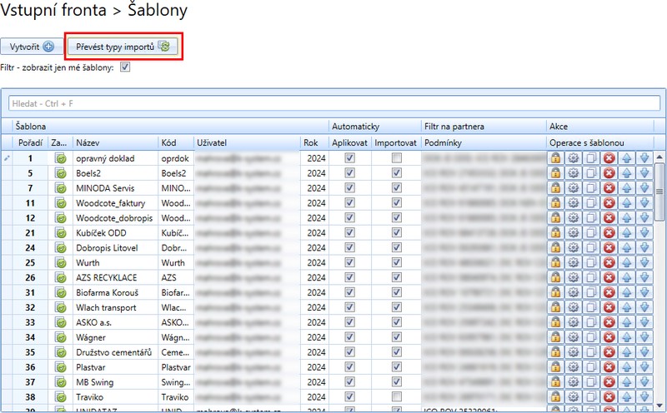667x413 pixels.
Task: Click the Vytvořit button
Action: [33, 47]
